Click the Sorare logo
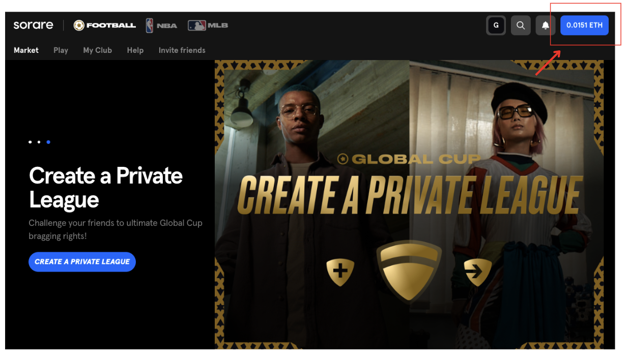Image resolution: width=627 pixels, height=355 pixels. tap(33, 25)
